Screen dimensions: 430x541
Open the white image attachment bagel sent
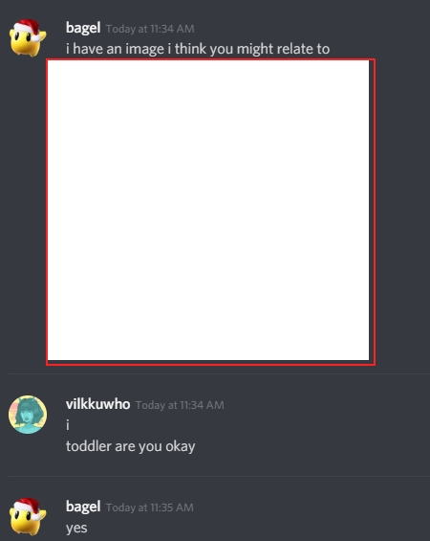pos(208,210)
